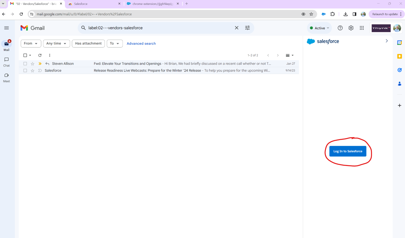405x238 pixels.
Task: Star the Steven Allison email
Action: (x=32, y=64)
